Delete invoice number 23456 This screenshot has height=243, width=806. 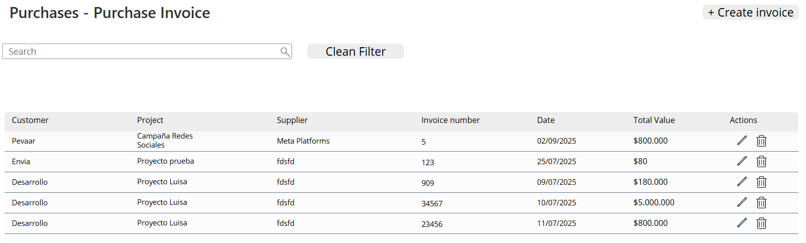761,223
